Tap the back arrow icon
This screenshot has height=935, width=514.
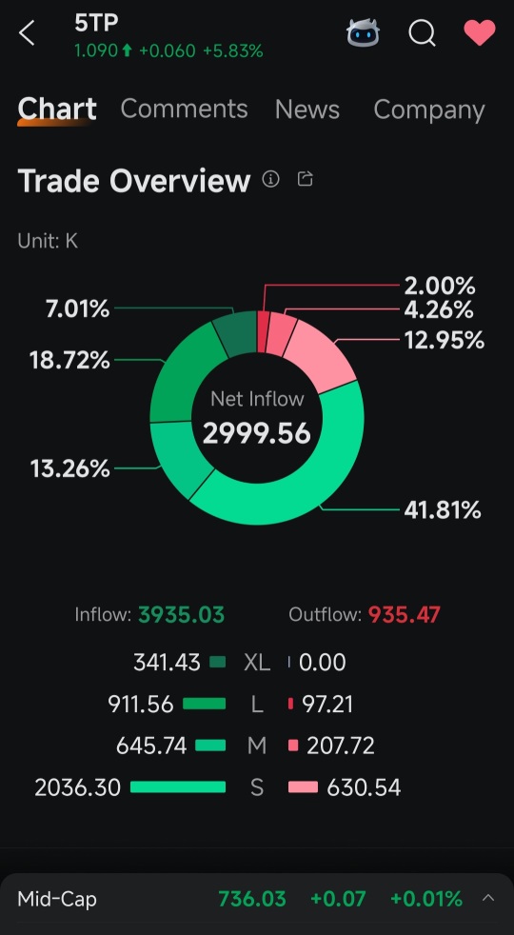coord(27,32)
